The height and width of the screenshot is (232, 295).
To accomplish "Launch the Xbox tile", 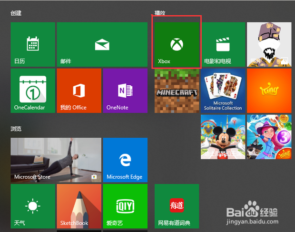I will click(177, 44).
